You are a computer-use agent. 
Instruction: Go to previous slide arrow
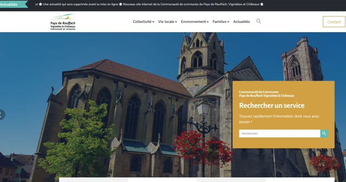pos(1,115)
